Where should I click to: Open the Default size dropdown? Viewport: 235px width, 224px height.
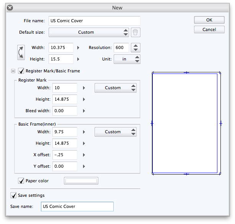click(89, 32)
